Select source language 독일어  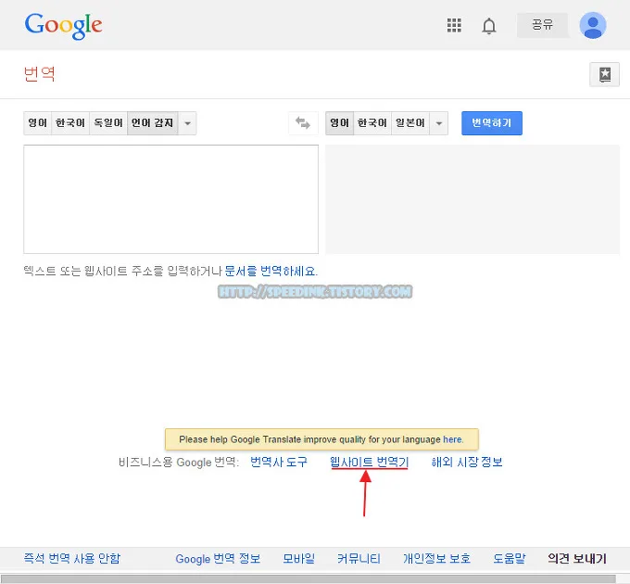[x=108, y=123]
